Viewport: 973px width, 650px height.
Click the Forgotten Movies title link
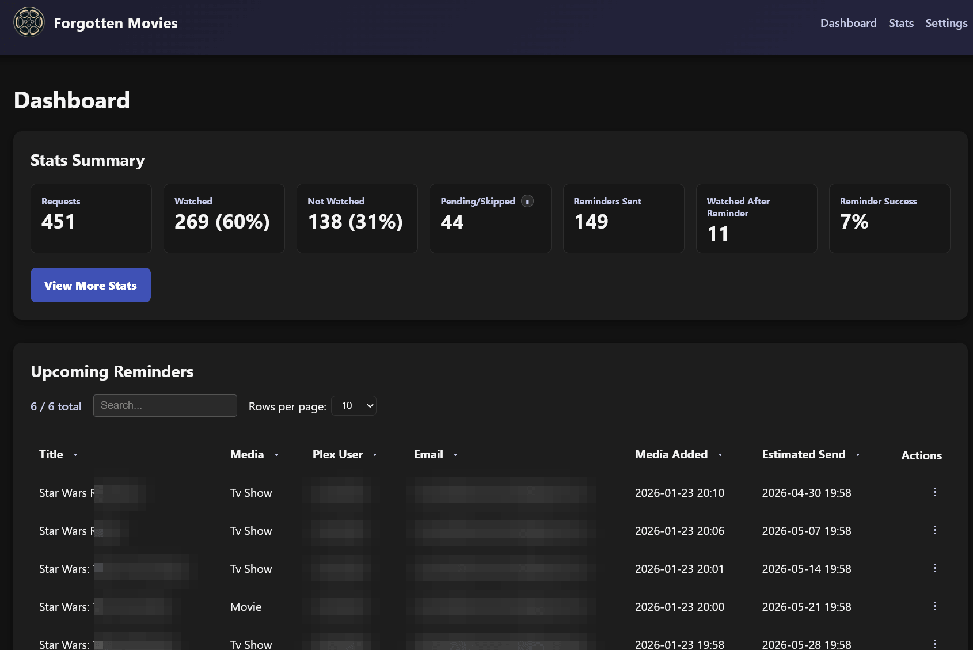[116, 23]
